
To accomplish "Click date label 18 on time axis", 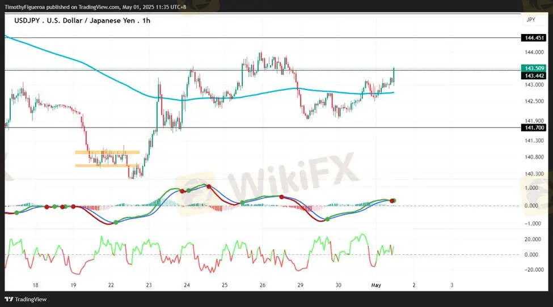I will click(x=36, y=285).
